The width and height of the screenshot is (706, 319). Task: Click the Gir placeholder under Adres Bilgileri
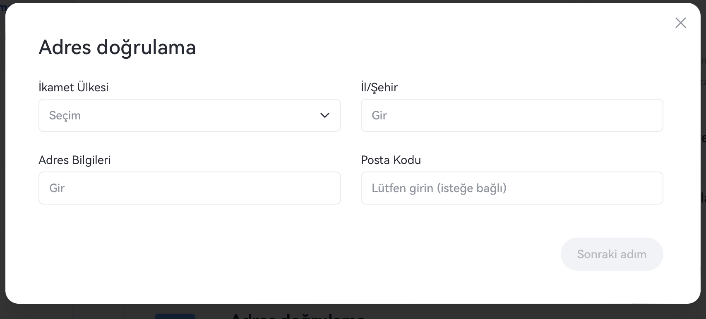click(x=57, y=188)
